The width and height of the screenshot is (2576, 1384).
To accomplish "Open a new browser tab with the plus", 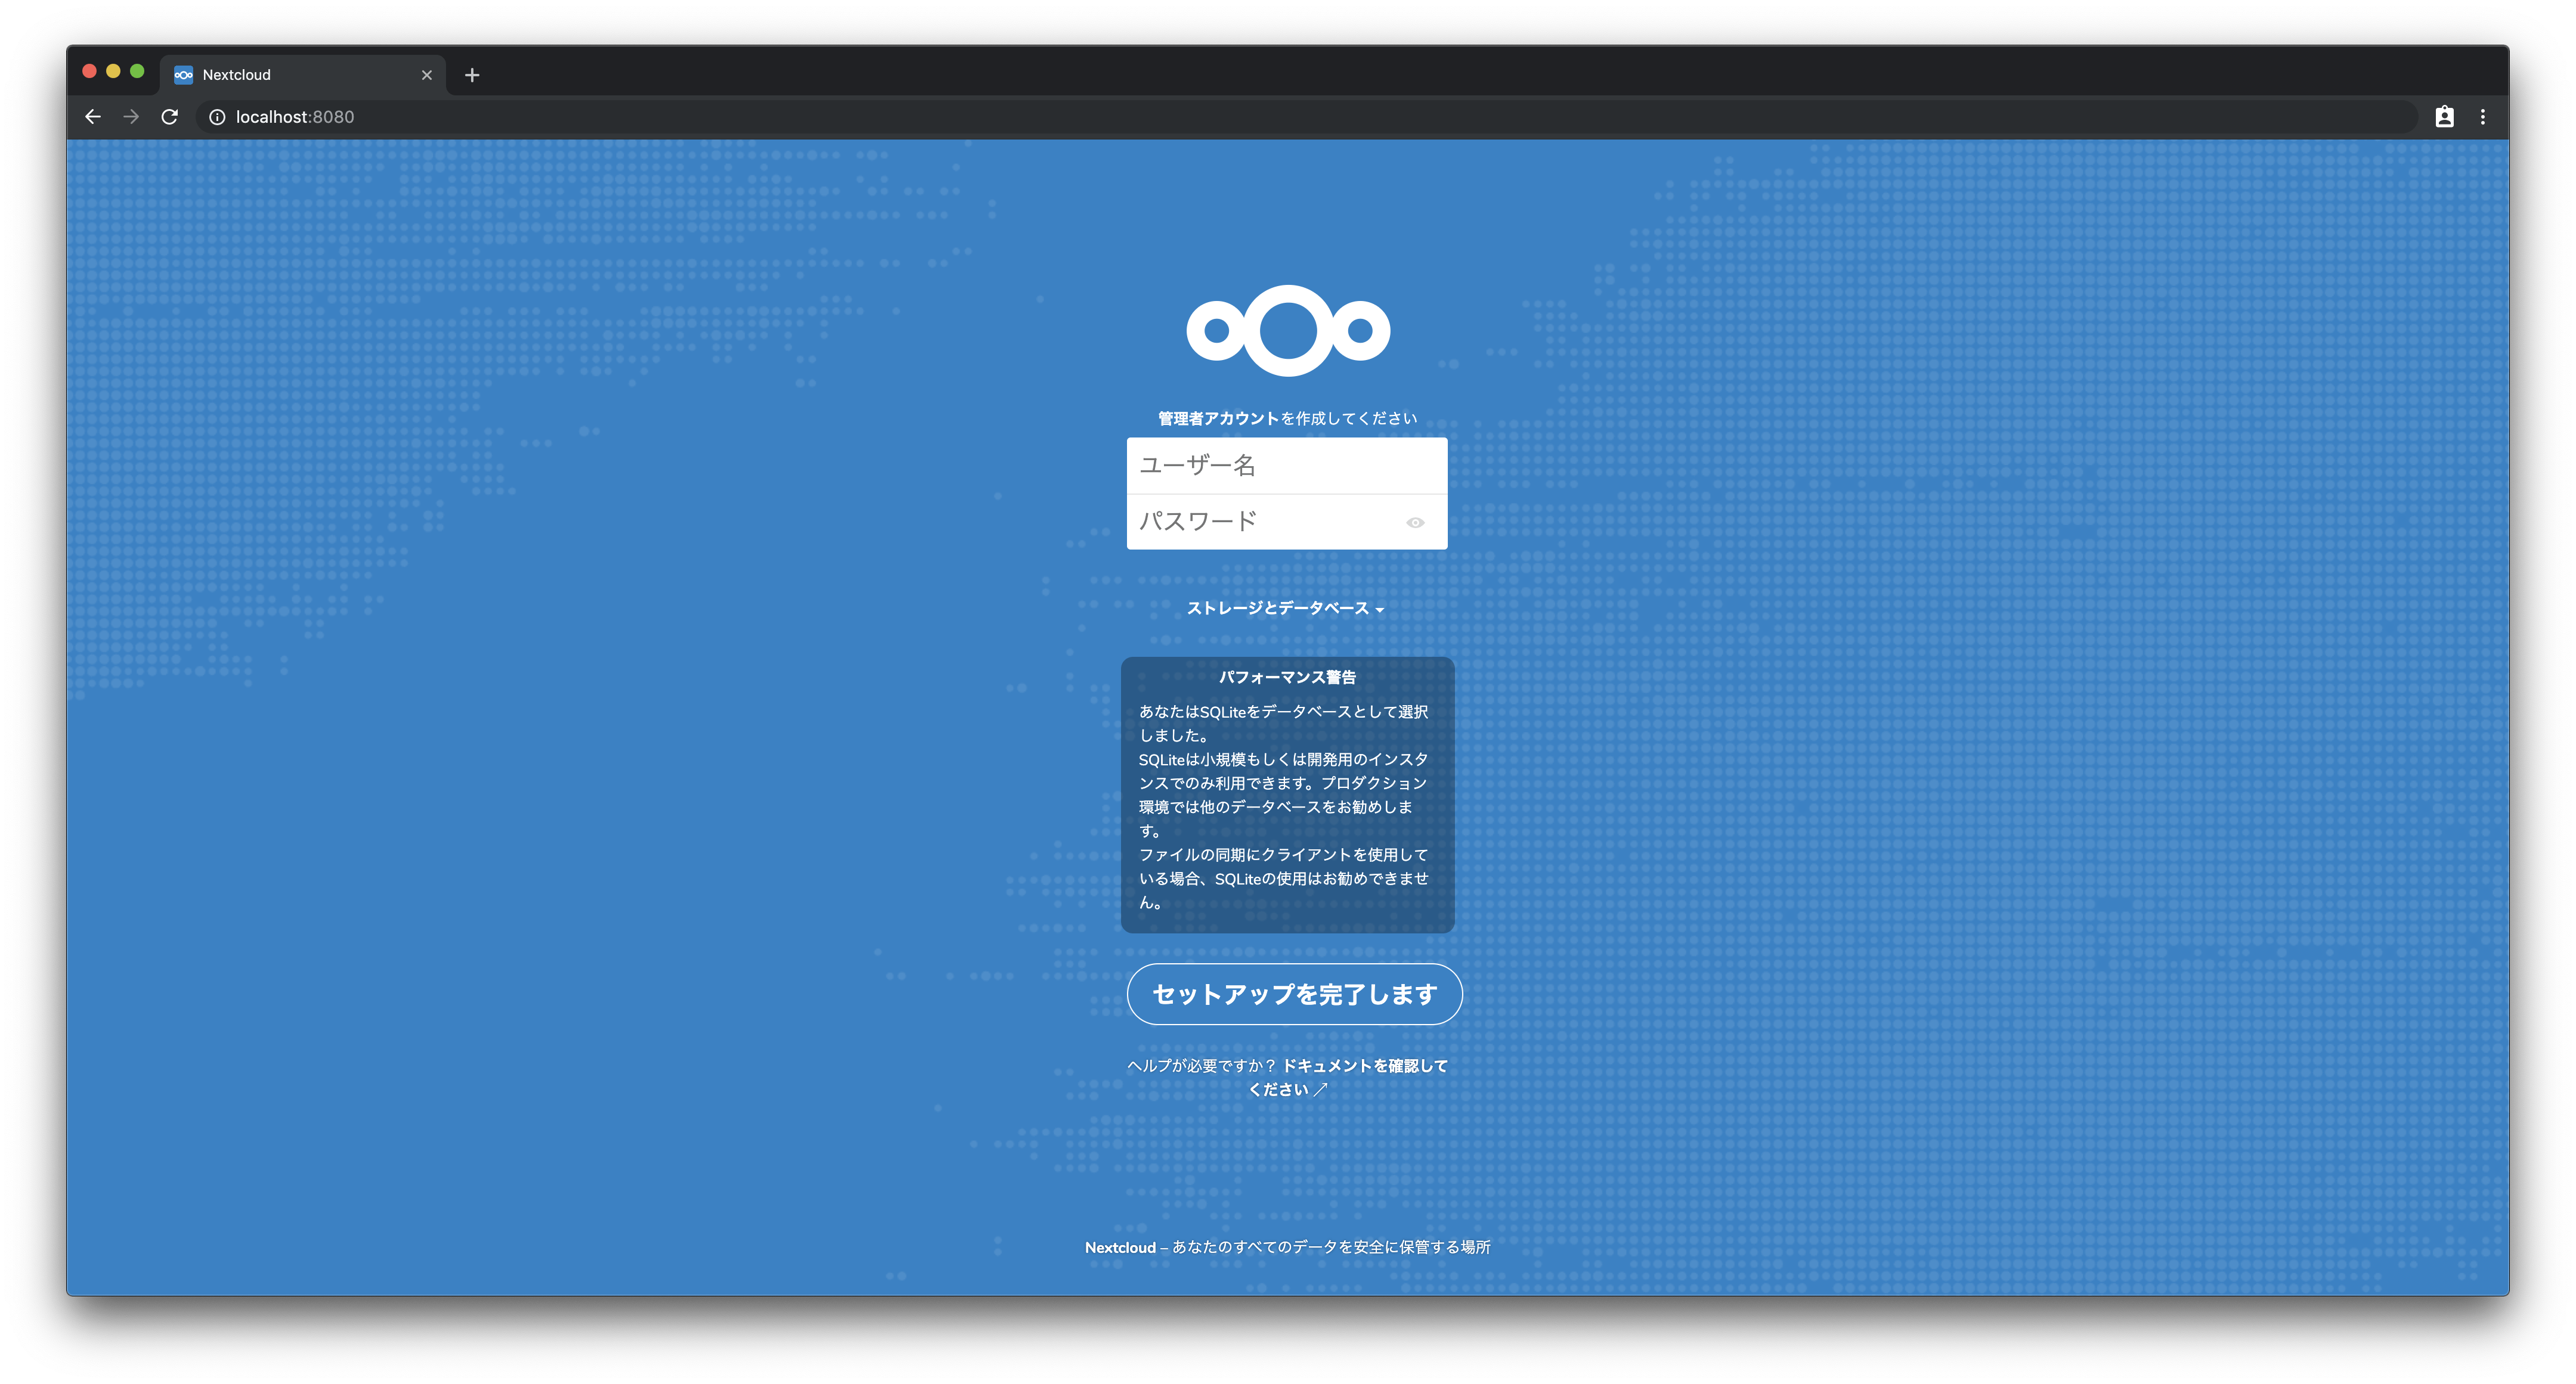I will point(472,74).
